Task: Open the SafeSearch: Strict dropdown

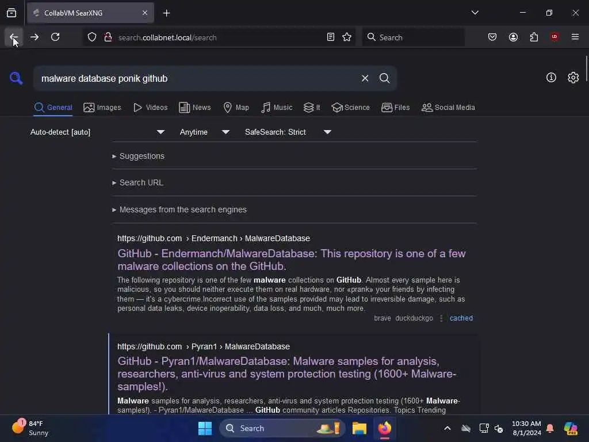Action: click(288, 132)
